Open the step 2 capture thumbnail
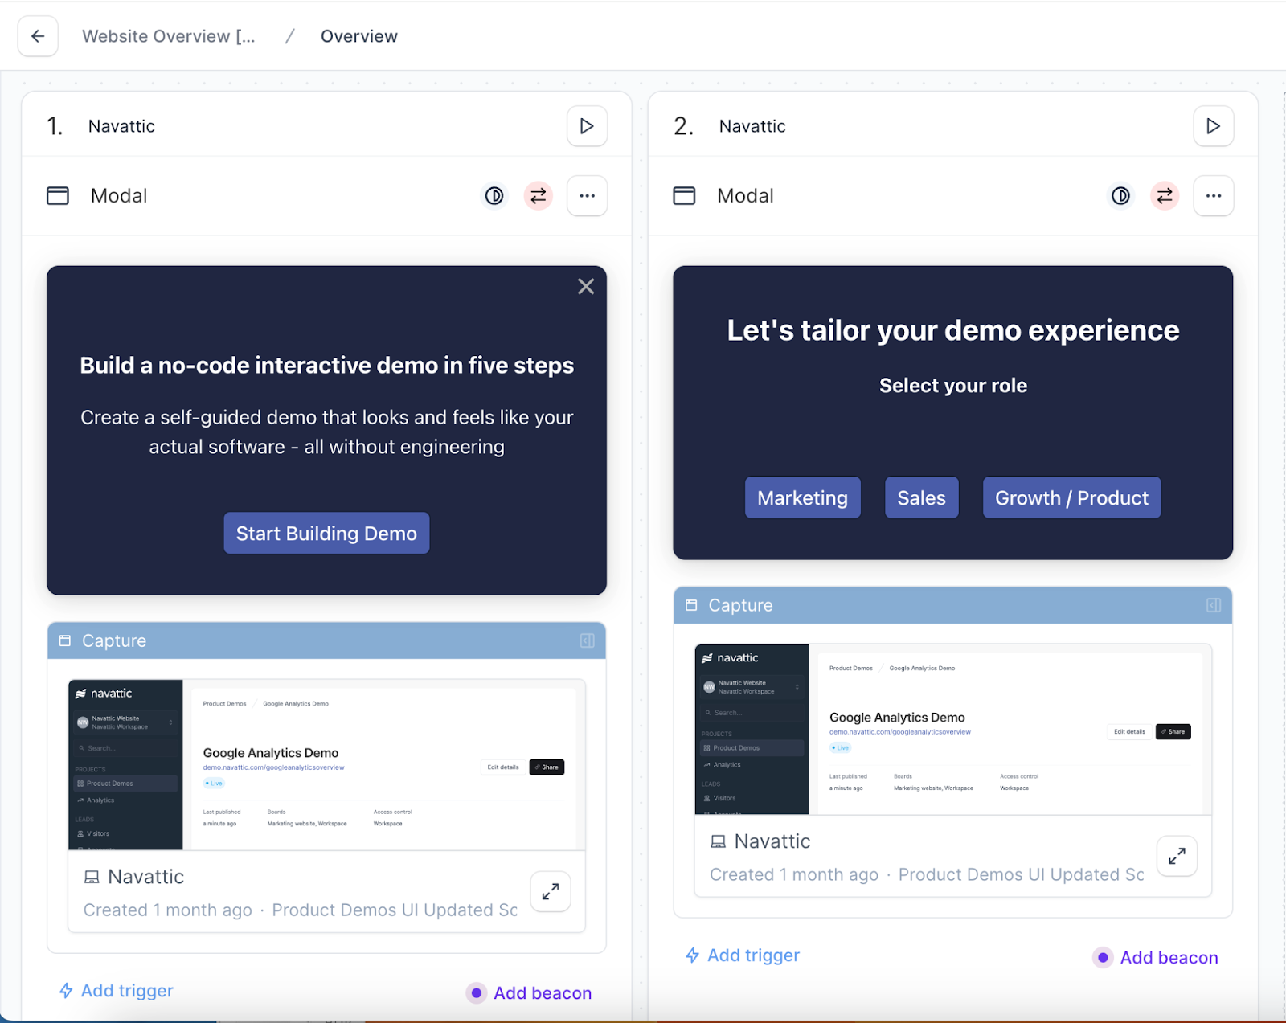Screen dimensions: 1286x1023 coord(952,729)
